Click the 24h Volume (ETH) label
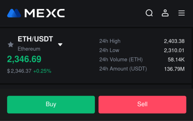The height and width of the screenshot is (121, 193). (x=121, y=59)
